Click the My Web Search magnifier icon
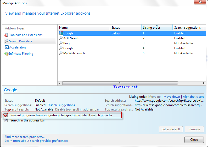 click(61, 53)
